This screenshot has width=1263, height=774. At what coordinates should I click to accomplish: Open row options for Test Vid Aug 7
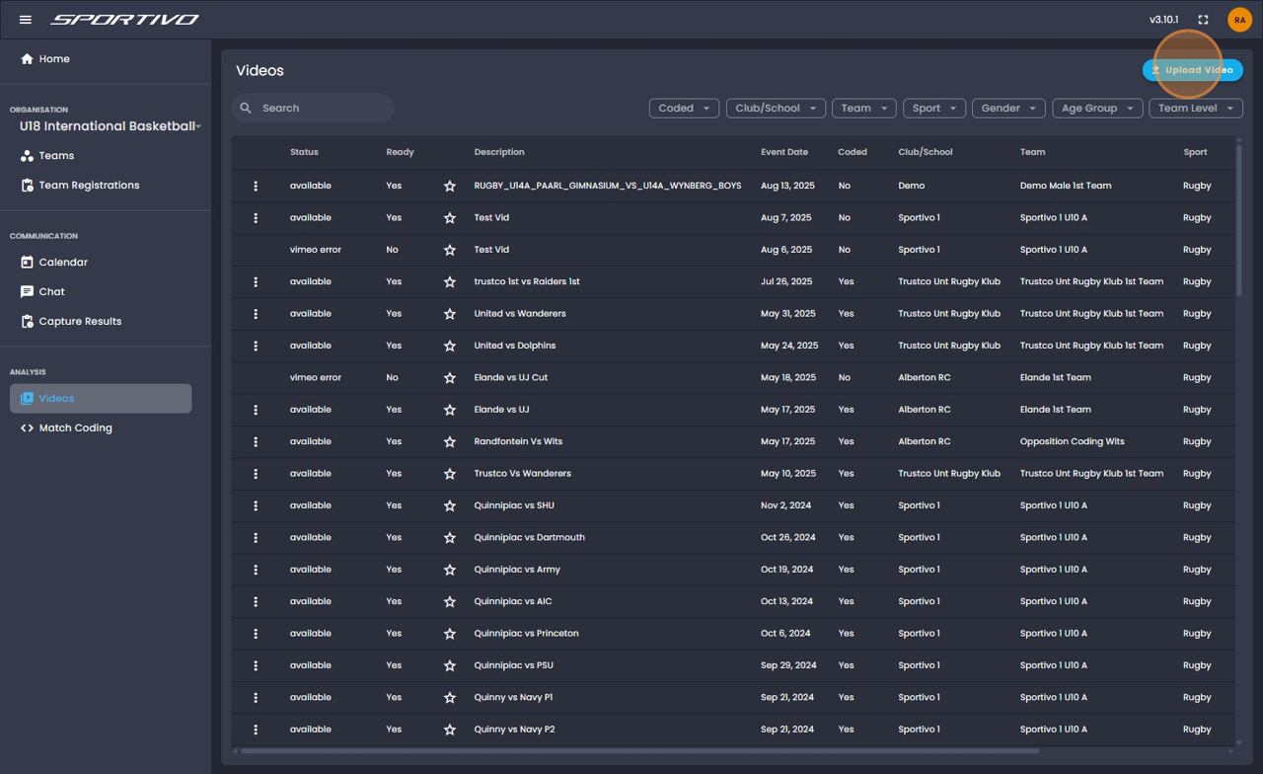coord(256,218)
